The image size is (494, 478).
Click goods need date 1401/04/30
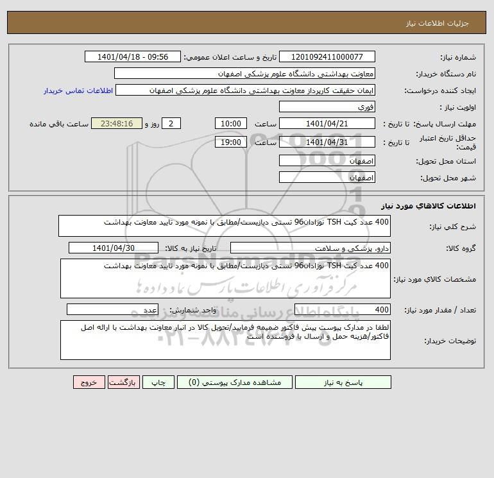[114, 248]
